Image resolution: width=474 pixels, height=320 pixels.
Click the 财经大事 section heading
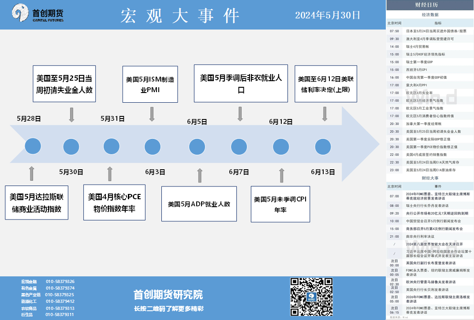tap(430, 178)
